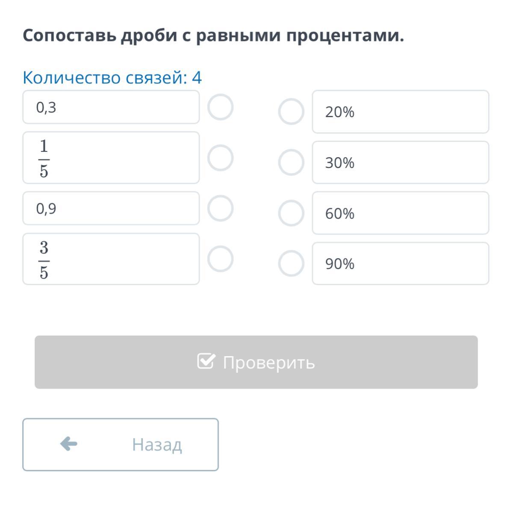Viewport: 513px width, 513px height.
Task: Select the connector circle next to 0,3
Action: pyautogui.click(x=220, y=107)
